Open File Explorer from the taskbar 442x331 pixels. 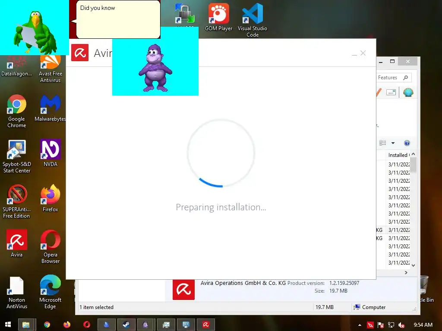[26, 325]
